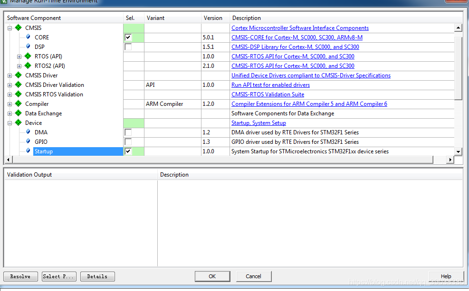This screenshot has height=291, width=469.
Task: Open the CMSIS-DSP Library link
Action: (x=295, y=47)
